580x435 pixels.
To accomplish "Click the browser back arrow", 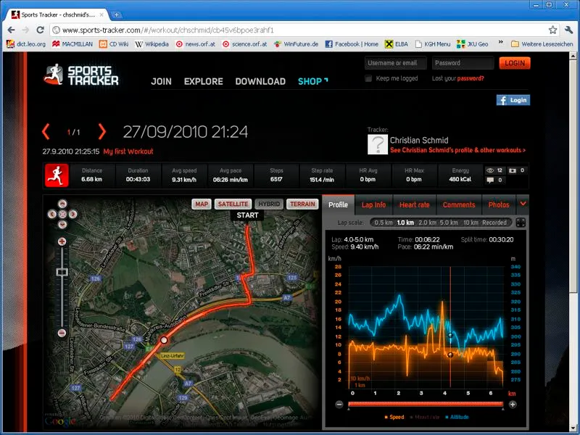I will tap(12, 30).
